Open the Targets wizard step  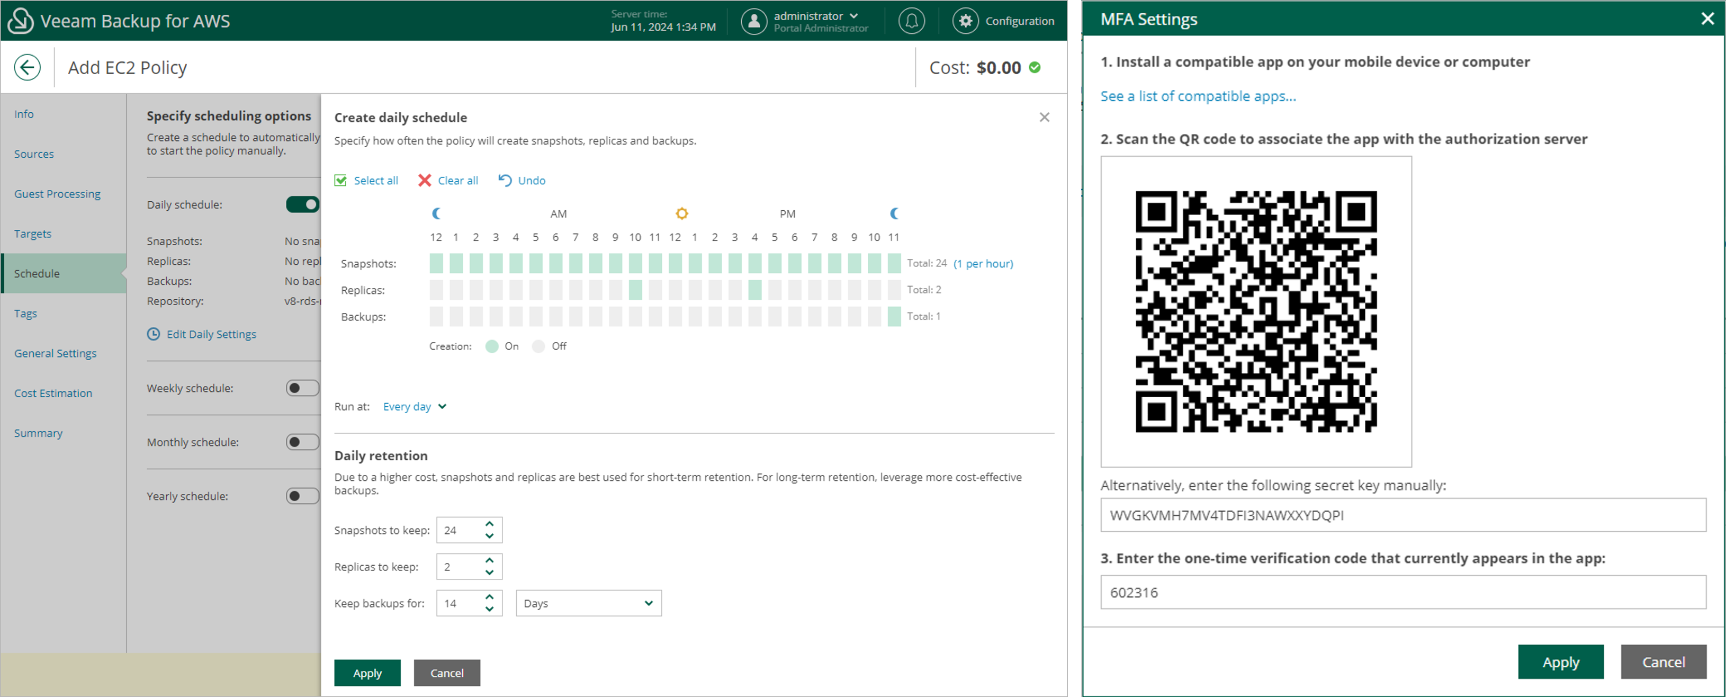pos(32,233)
